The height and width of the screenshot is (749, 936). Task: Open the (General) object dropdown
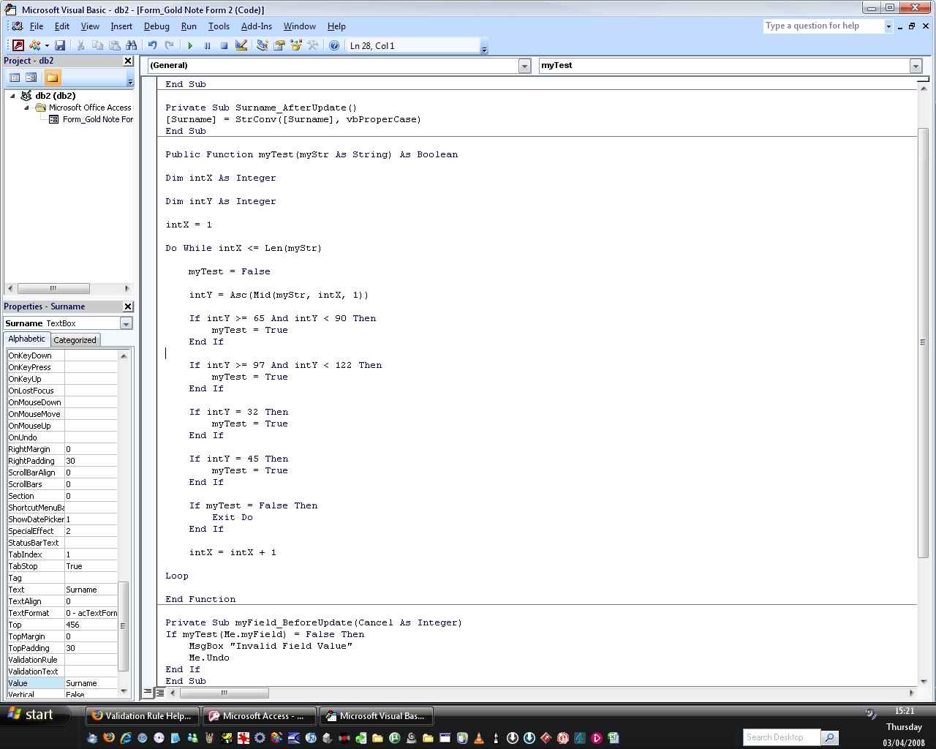(x=524, y=66)
